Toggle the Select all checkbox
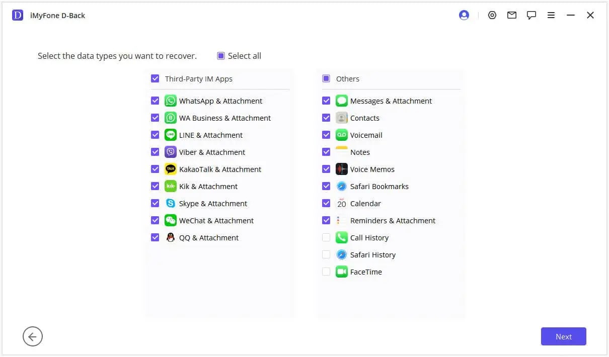 point(221,56)
